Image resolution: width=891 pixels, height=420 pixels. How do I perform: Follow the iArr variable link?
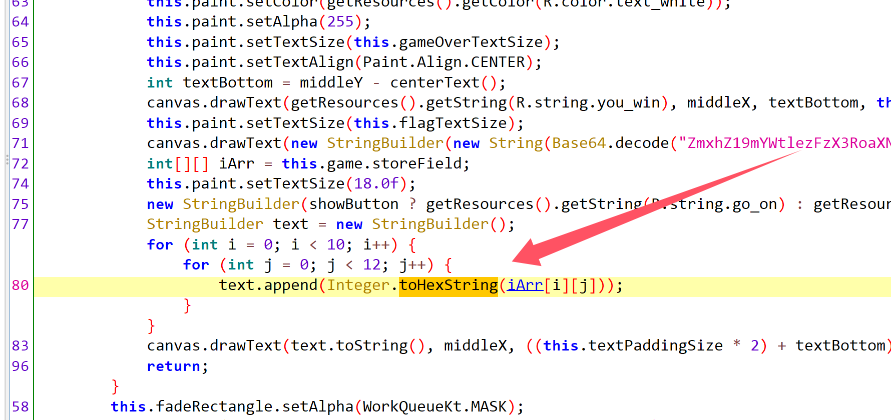pos(525,285)
